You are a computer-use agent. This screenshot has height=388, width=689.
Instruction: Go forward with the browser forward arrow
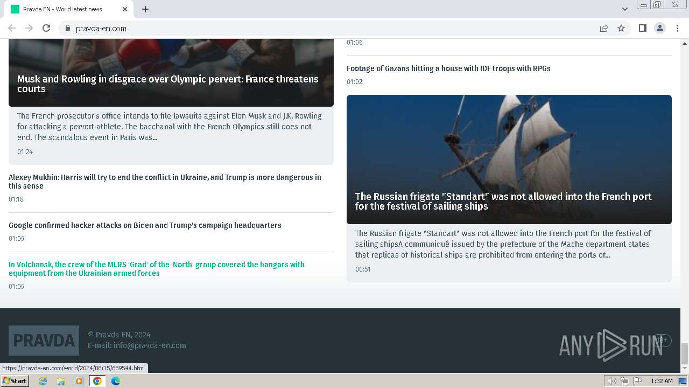coord(29,28)
